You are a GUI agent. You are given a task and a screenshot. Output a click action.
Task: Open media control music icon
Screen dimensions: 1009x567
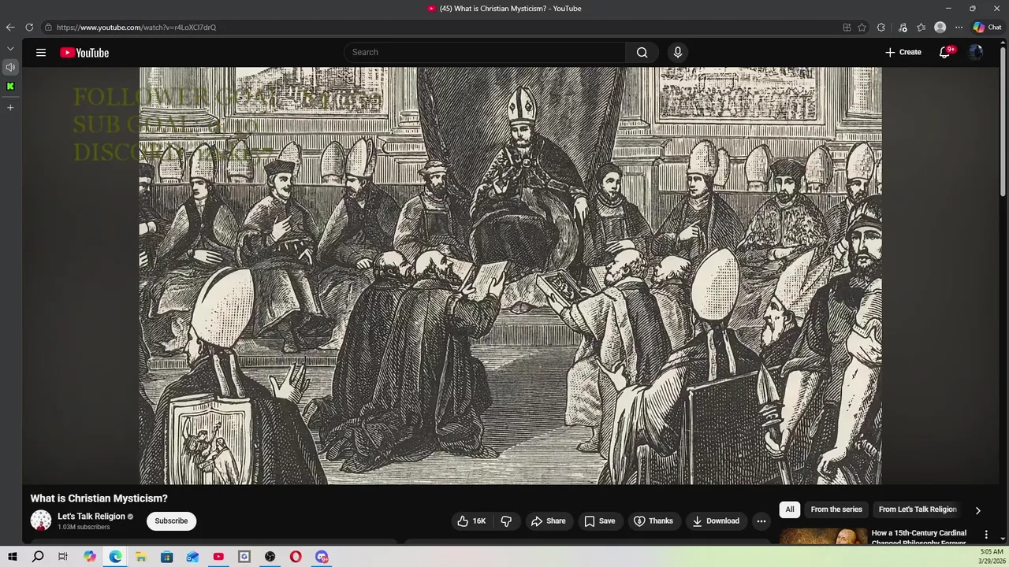pyautogui.click(x=903, y=28)
